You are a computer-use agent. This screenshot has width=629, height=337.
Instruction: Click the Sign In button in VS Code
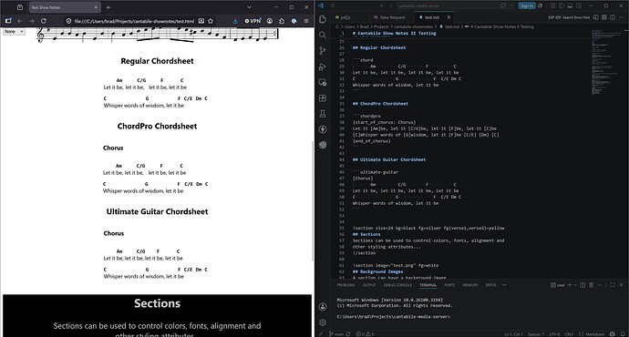click(x=527, y=5)
